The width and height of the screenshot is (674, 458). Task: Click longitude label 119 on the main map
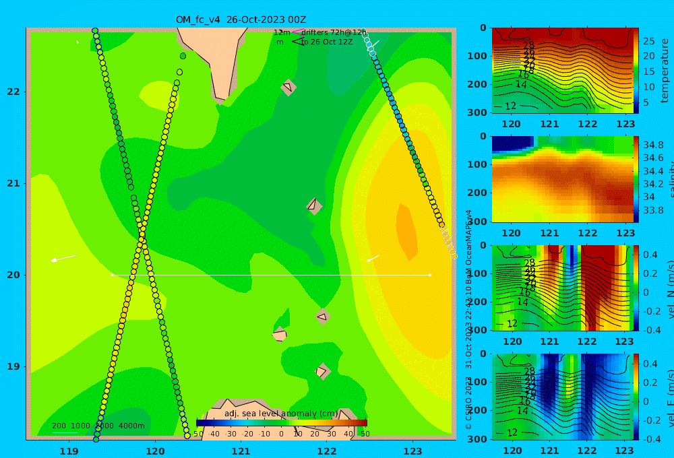tap(69, 451)
